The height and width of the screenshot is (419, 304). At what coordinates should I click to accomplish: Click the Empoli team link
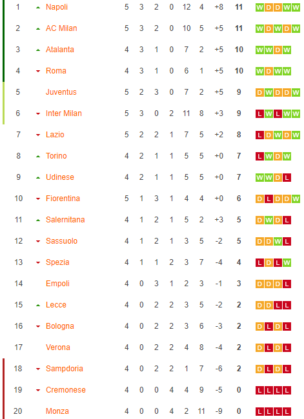(x=57, y=284)
